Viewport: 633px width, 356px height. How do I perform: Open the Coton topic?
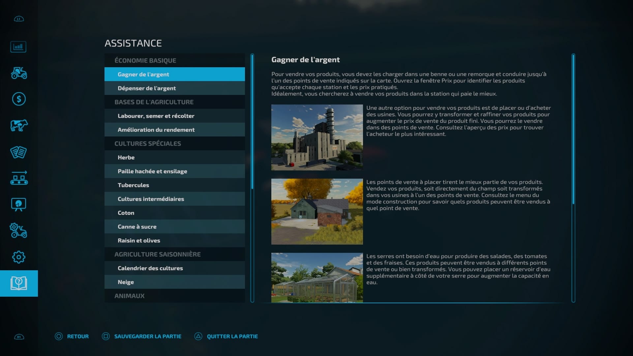pyautogui.click(x=175, y=213)
